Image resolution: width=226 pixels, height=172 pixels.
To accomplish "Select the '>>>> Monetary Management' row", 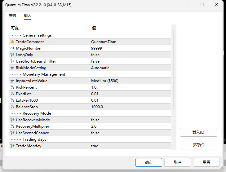I will tap(90, 74).
